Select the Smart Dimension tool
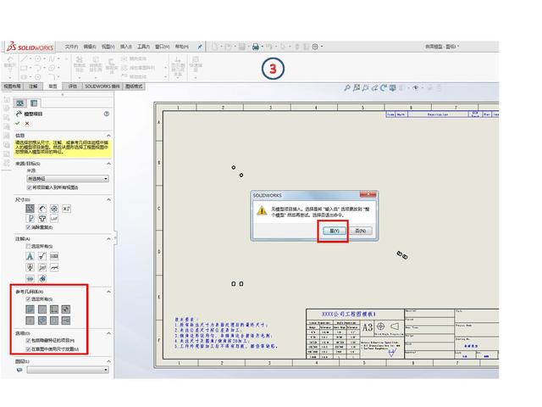Viewport: 542px width, 407px height. point(9,65)
